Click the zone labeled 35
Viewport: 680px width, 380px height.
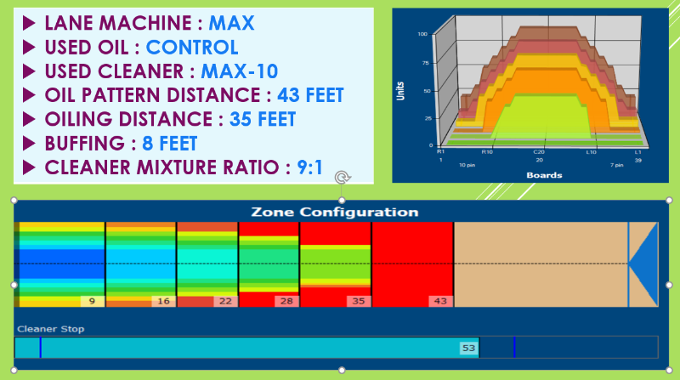pyautogui.click(x=335, y=264)
